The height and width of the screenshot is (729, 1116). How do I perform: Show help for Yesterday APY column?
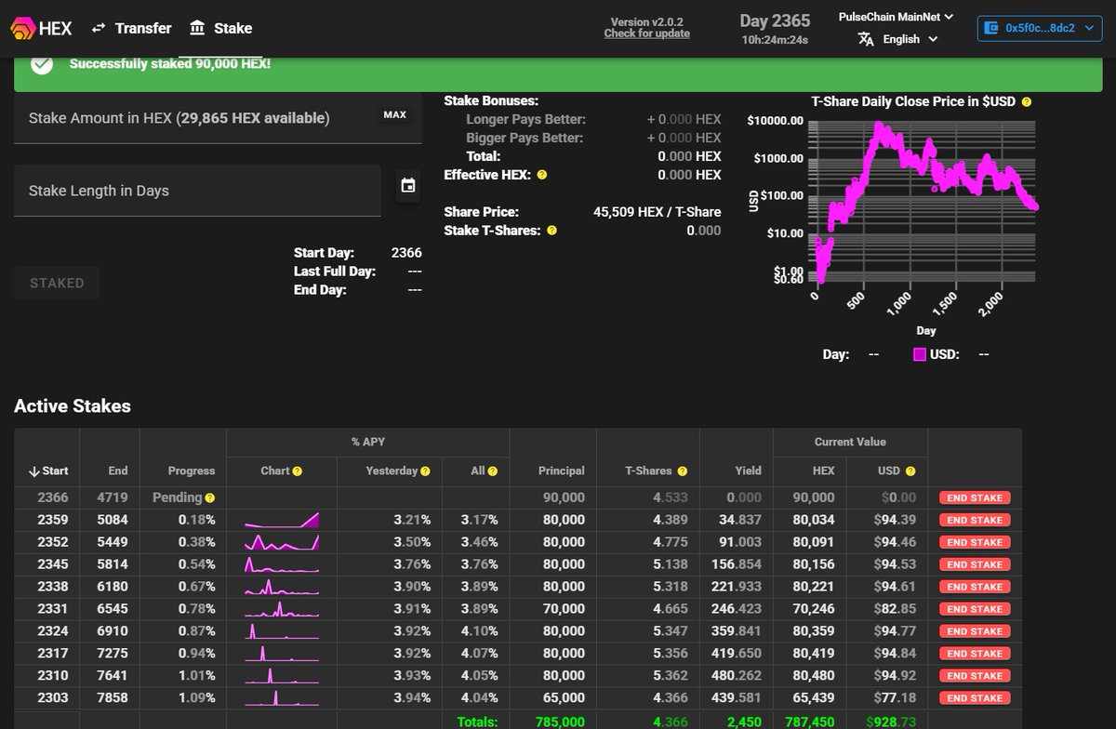(425, 471)
